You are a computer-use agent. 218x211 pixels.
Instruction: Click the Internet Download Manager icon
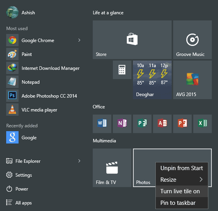click(12, 68)
